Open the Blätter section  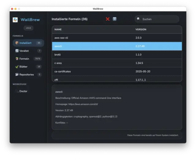(29, 67)
